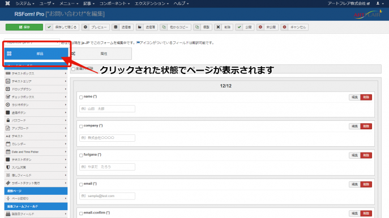Open the ヘルプ menu
This screenshot has height=218, width=389.
pos(181,3)
